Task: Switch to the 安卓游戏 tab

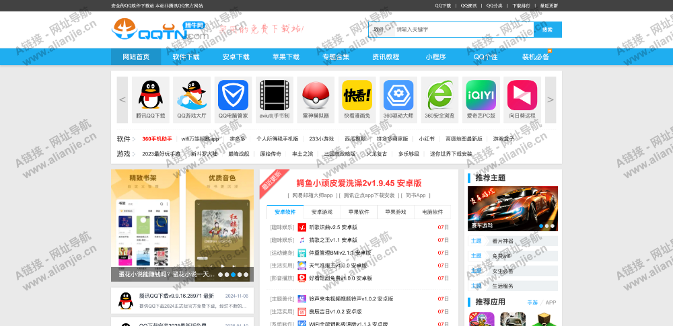Action: point(322,212)
